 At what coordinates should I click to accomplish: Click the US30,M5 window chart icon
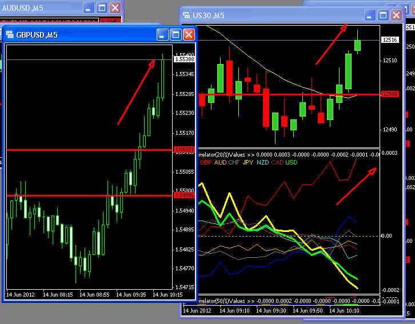pos(186,15)
